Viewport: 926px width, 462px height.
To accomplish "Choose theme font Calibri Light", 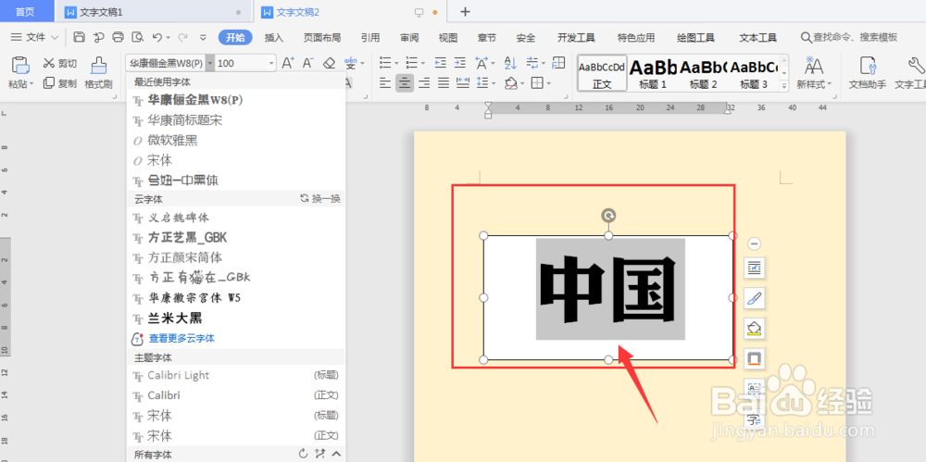I will pos(236,375).
